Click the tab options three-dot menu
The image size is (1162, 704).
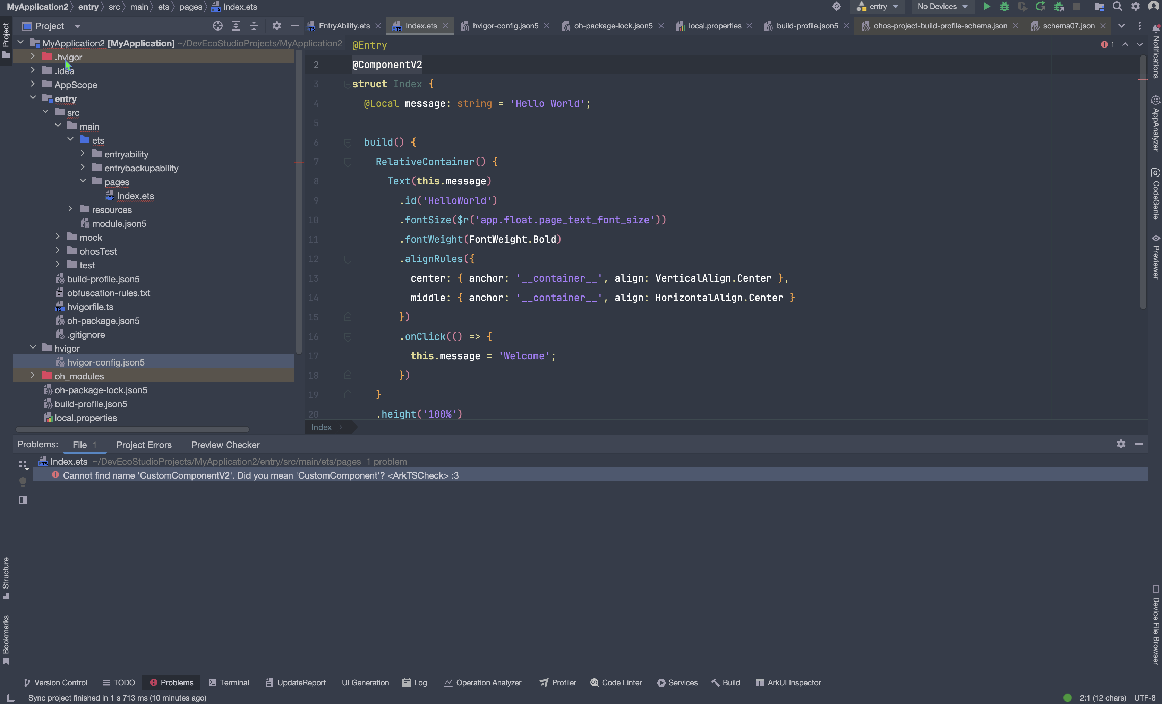pyautogui.click(x=1140, y=26)
